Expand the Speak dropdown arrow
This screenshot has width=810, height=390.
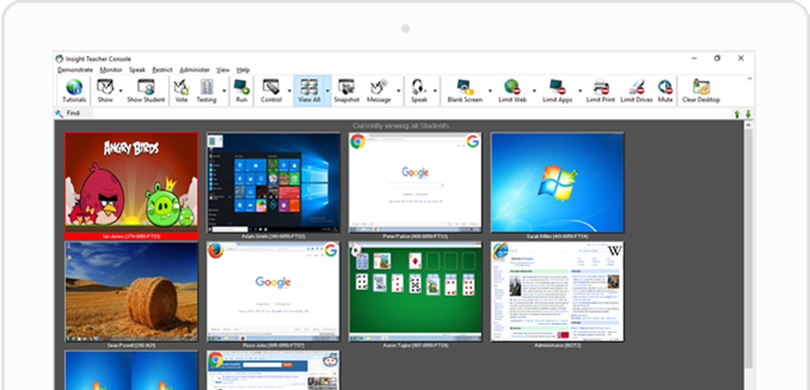point(435,91)
